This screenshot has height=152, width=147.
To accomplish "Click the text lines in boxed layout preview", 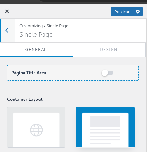I will click(x=105, y=136).
